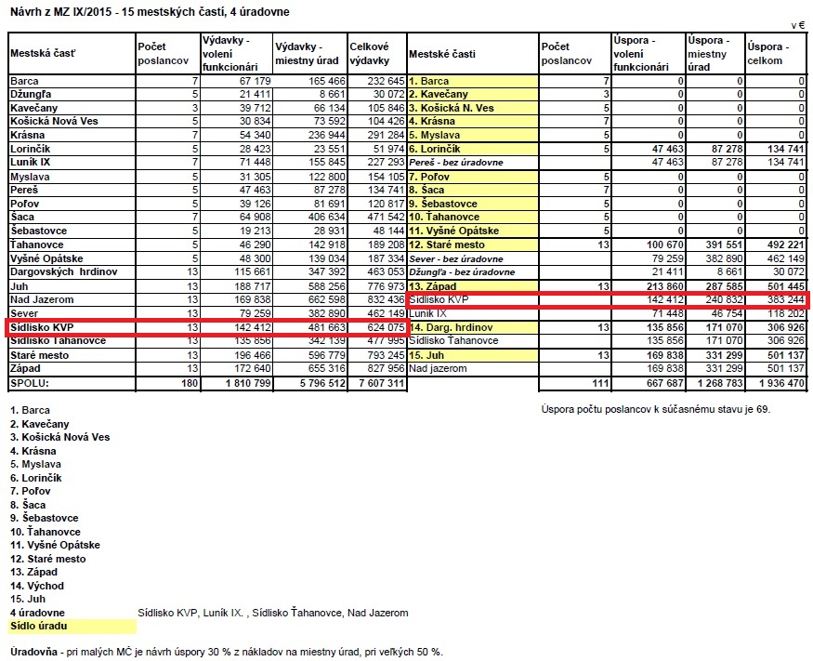Click the cell showing 51 974

click(388, 149)
